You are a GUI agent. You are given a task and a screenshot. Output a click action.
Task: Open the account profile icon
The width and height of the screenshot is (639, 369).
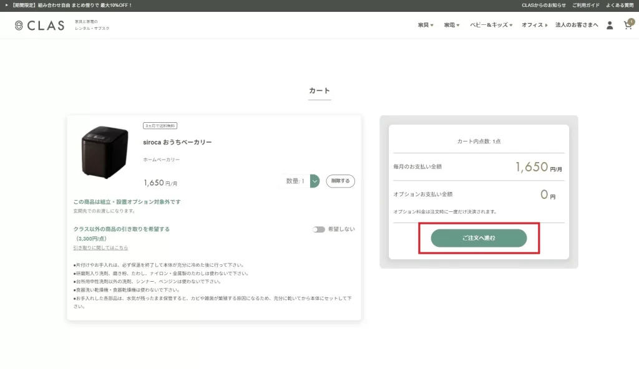[610, 26]
